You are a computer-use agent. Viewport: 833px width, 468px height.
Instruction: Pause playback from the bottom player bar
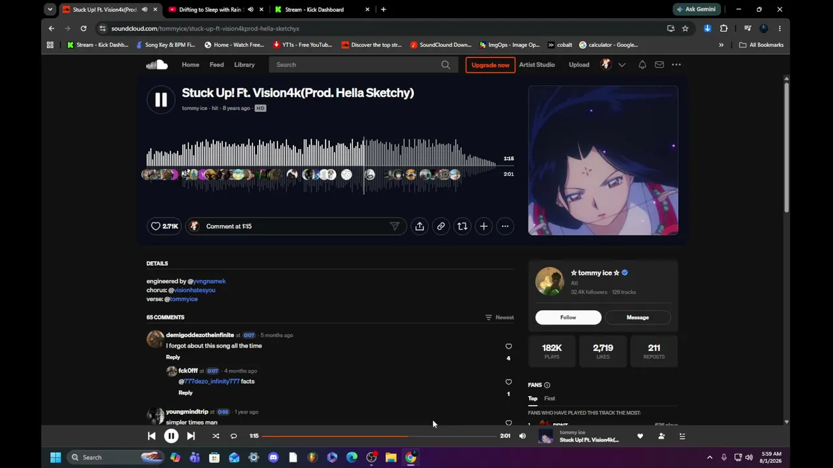(171, 436)
